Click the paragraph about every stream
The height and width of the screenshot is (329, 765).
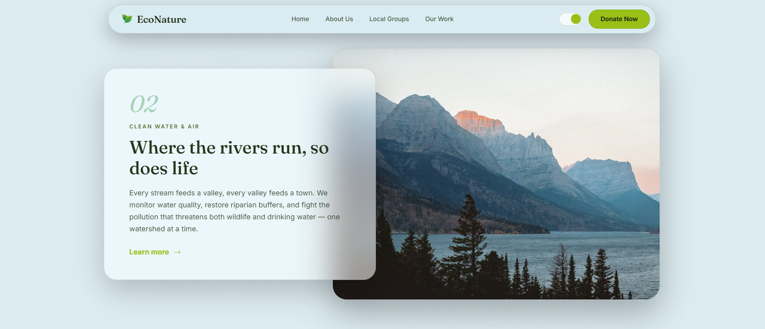[235, 211]
